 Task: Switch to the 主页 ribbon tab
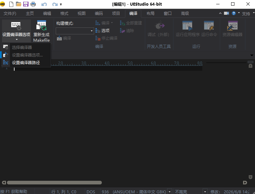[30, 14]
